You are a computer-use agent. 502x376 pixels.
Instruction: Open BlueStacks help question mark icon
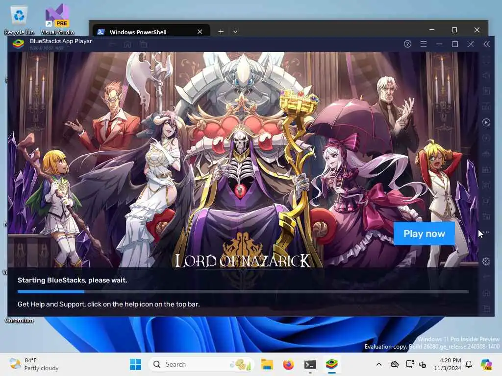407,44
